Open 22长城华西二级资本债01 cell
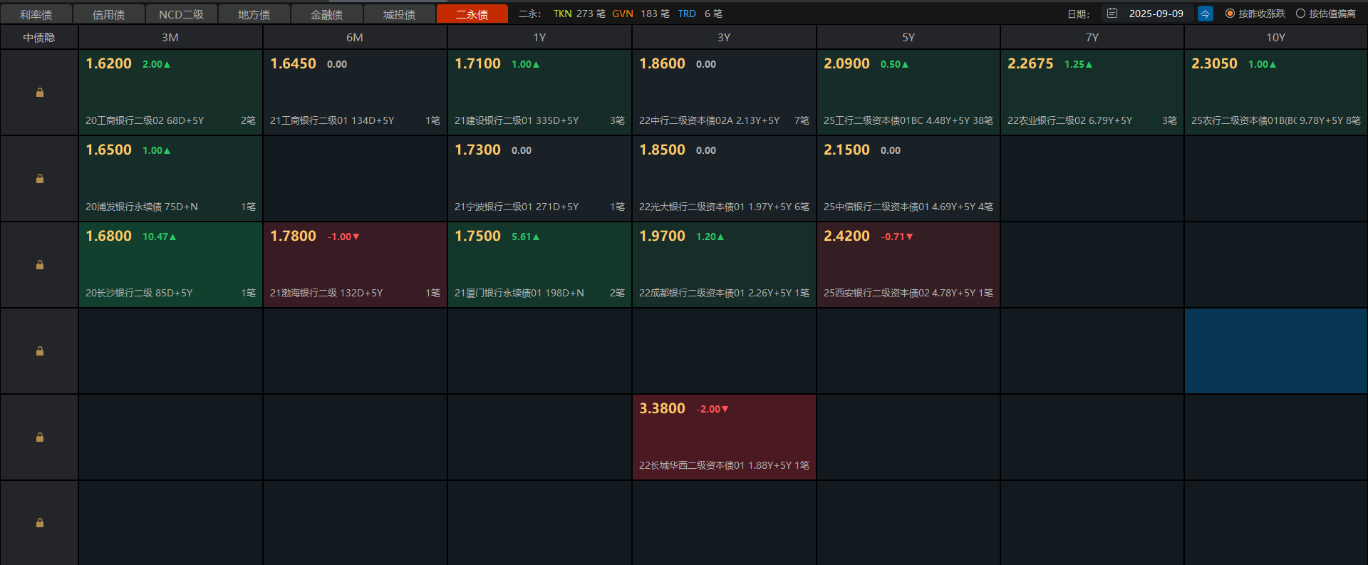 coord(724,437)
